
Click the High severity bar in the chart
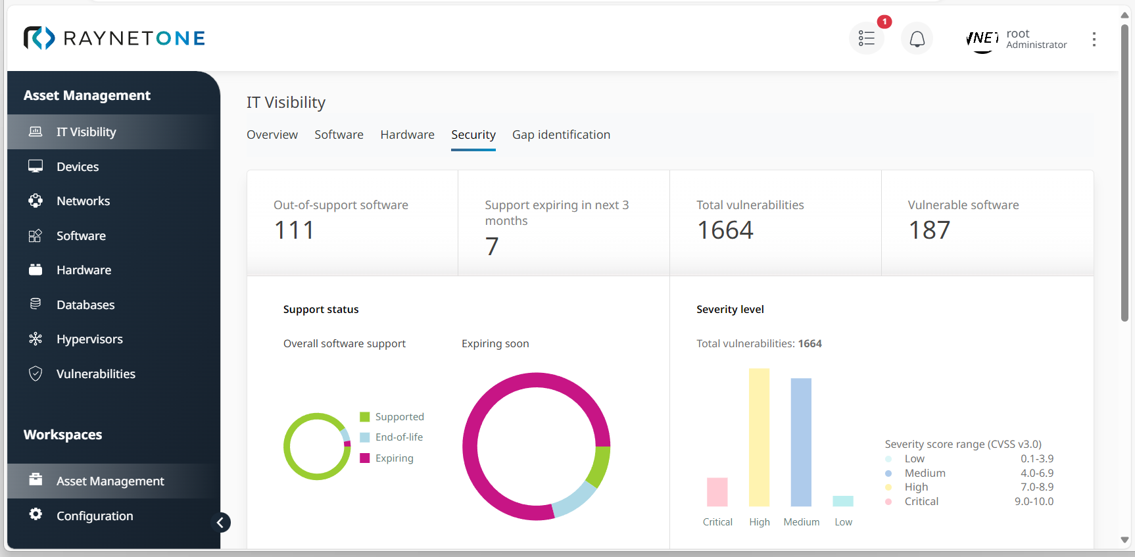point(759,437)
